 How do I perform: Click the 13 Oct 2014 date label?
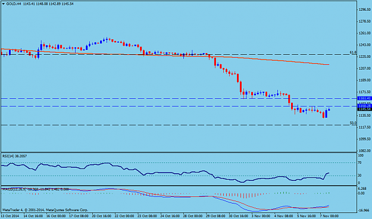[11, 216]
